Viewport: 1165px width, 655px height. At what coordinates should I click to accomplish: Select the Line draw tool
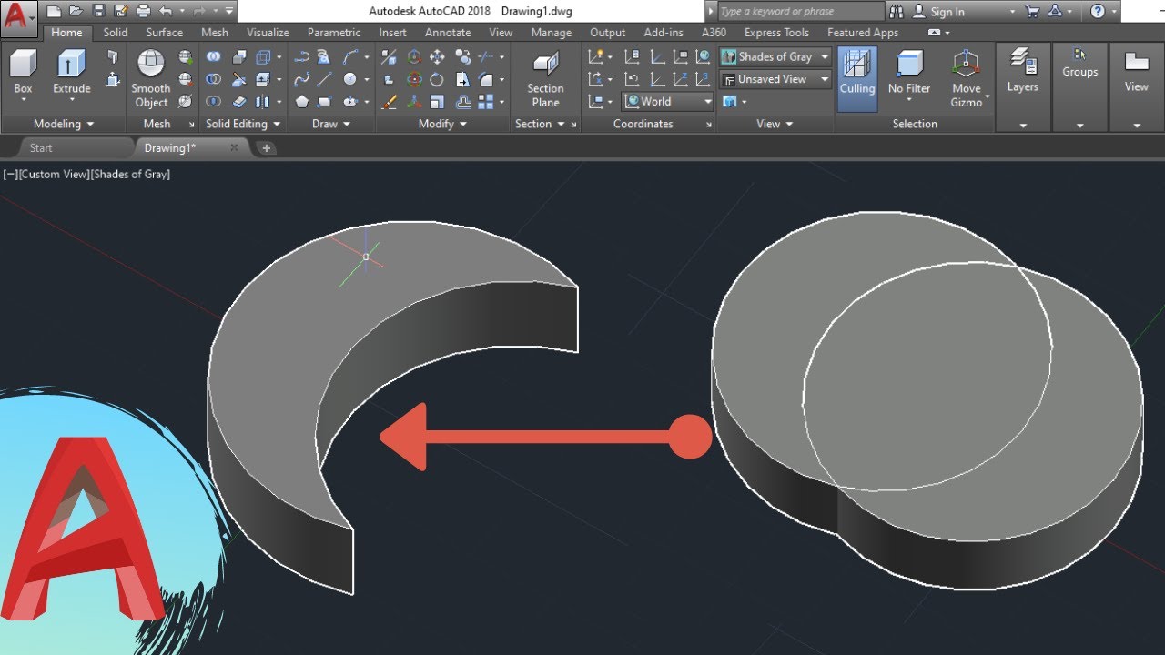[x=325, y=79]
